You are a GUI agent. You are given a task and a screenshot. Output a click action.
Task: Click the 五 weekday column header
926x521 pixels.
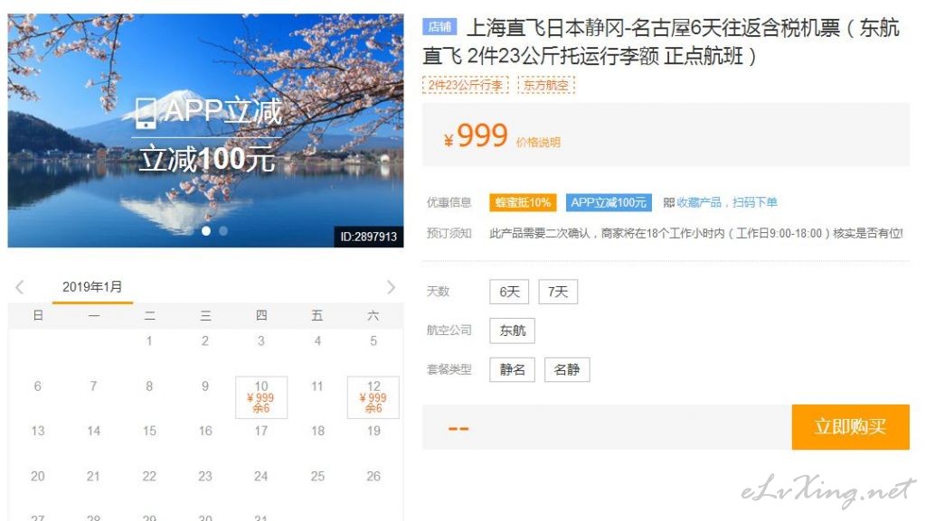point(317,316)
